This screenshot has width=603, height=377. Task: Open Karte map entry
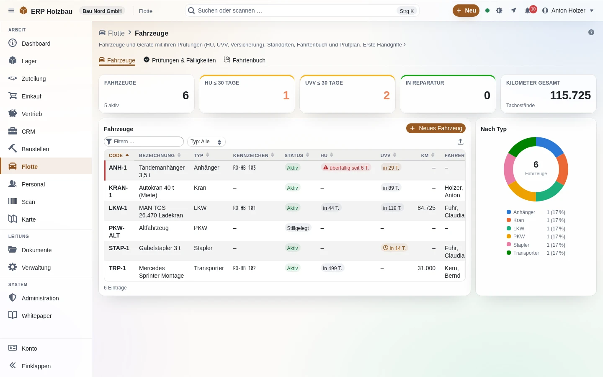tap(46, 219)
